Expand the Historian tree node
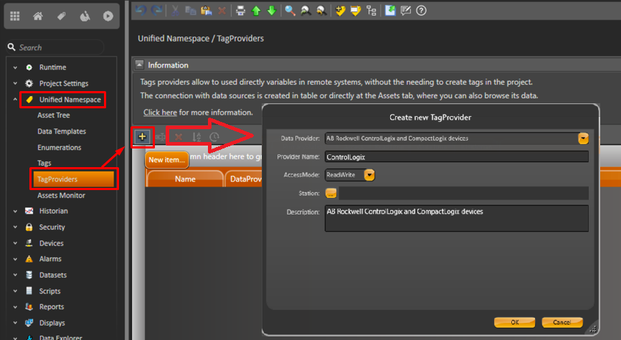Screen dimensions: 621x340 pyautogui.click(x=14, y=211)
